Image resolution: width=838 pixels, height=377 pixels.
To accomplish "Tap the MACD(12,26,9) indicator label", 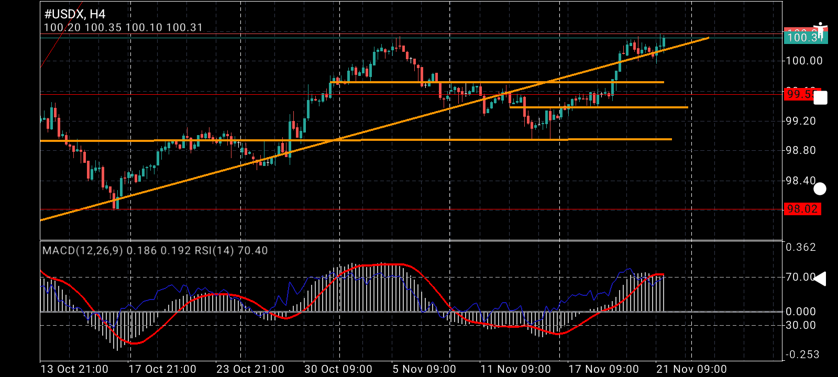I will [83, 250].
